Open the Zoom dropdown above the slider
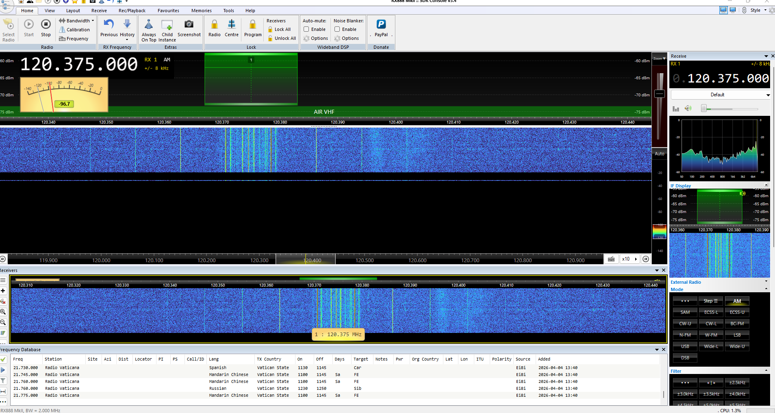This screenshot has width=775, height=413. point(659,59)
